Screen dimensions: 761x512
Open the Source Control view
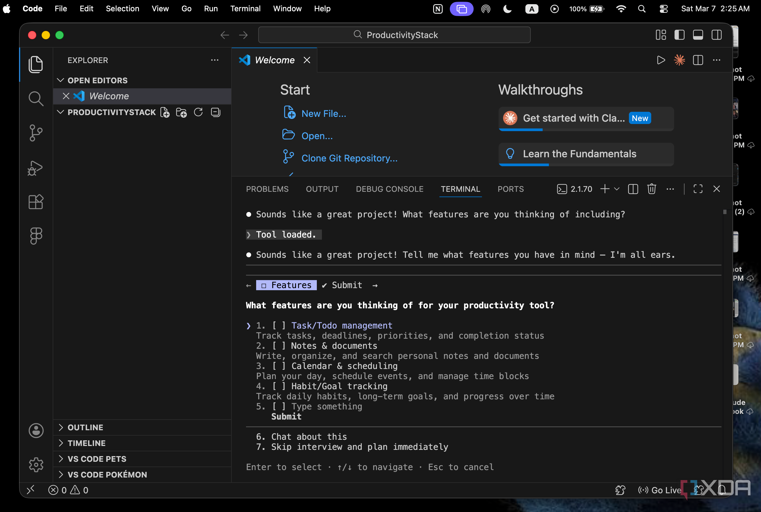pos(36,133)
